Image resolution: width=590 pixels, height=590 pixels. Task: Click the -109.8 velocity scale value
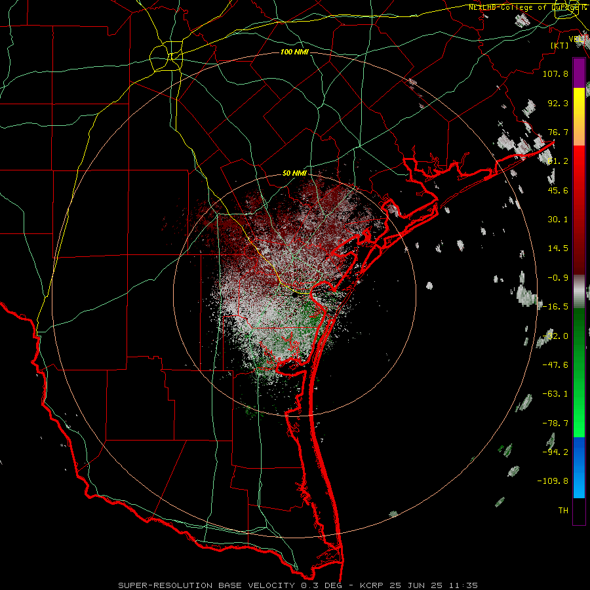553,481
